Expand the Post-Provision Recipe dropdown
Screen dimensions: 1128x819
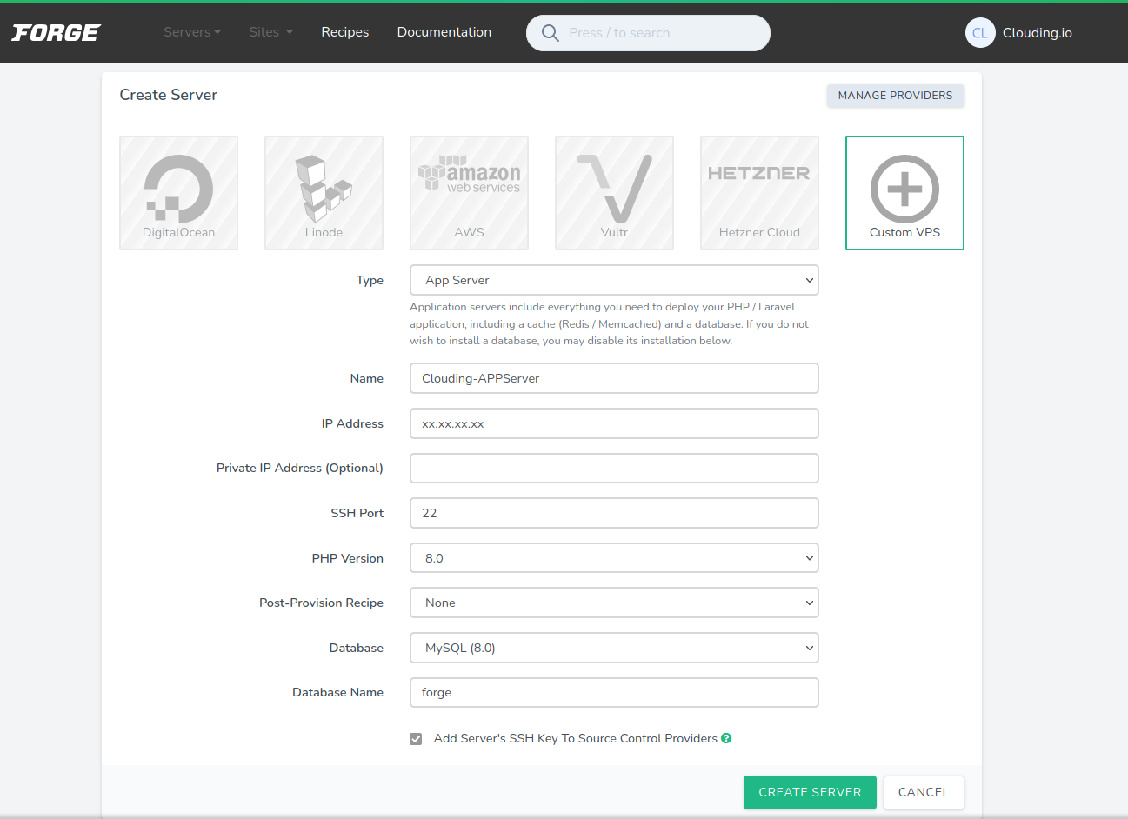[x=614, y=603]
